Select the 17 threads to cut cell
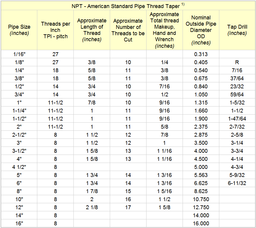Image resolution: width=256 pixels, height=228 pixels. tap(128, 207)
